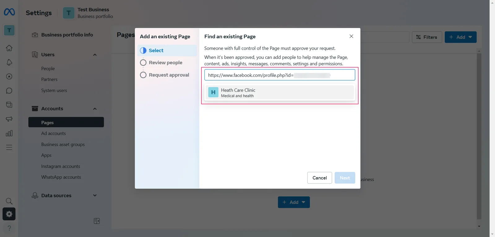The width and height of the screenshot is (495, 237).
Task: Open Apps in Accounts
Action: 46,155
